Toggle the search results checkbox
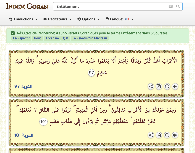Viewport: 195px width, 153px height. [13, 33]
